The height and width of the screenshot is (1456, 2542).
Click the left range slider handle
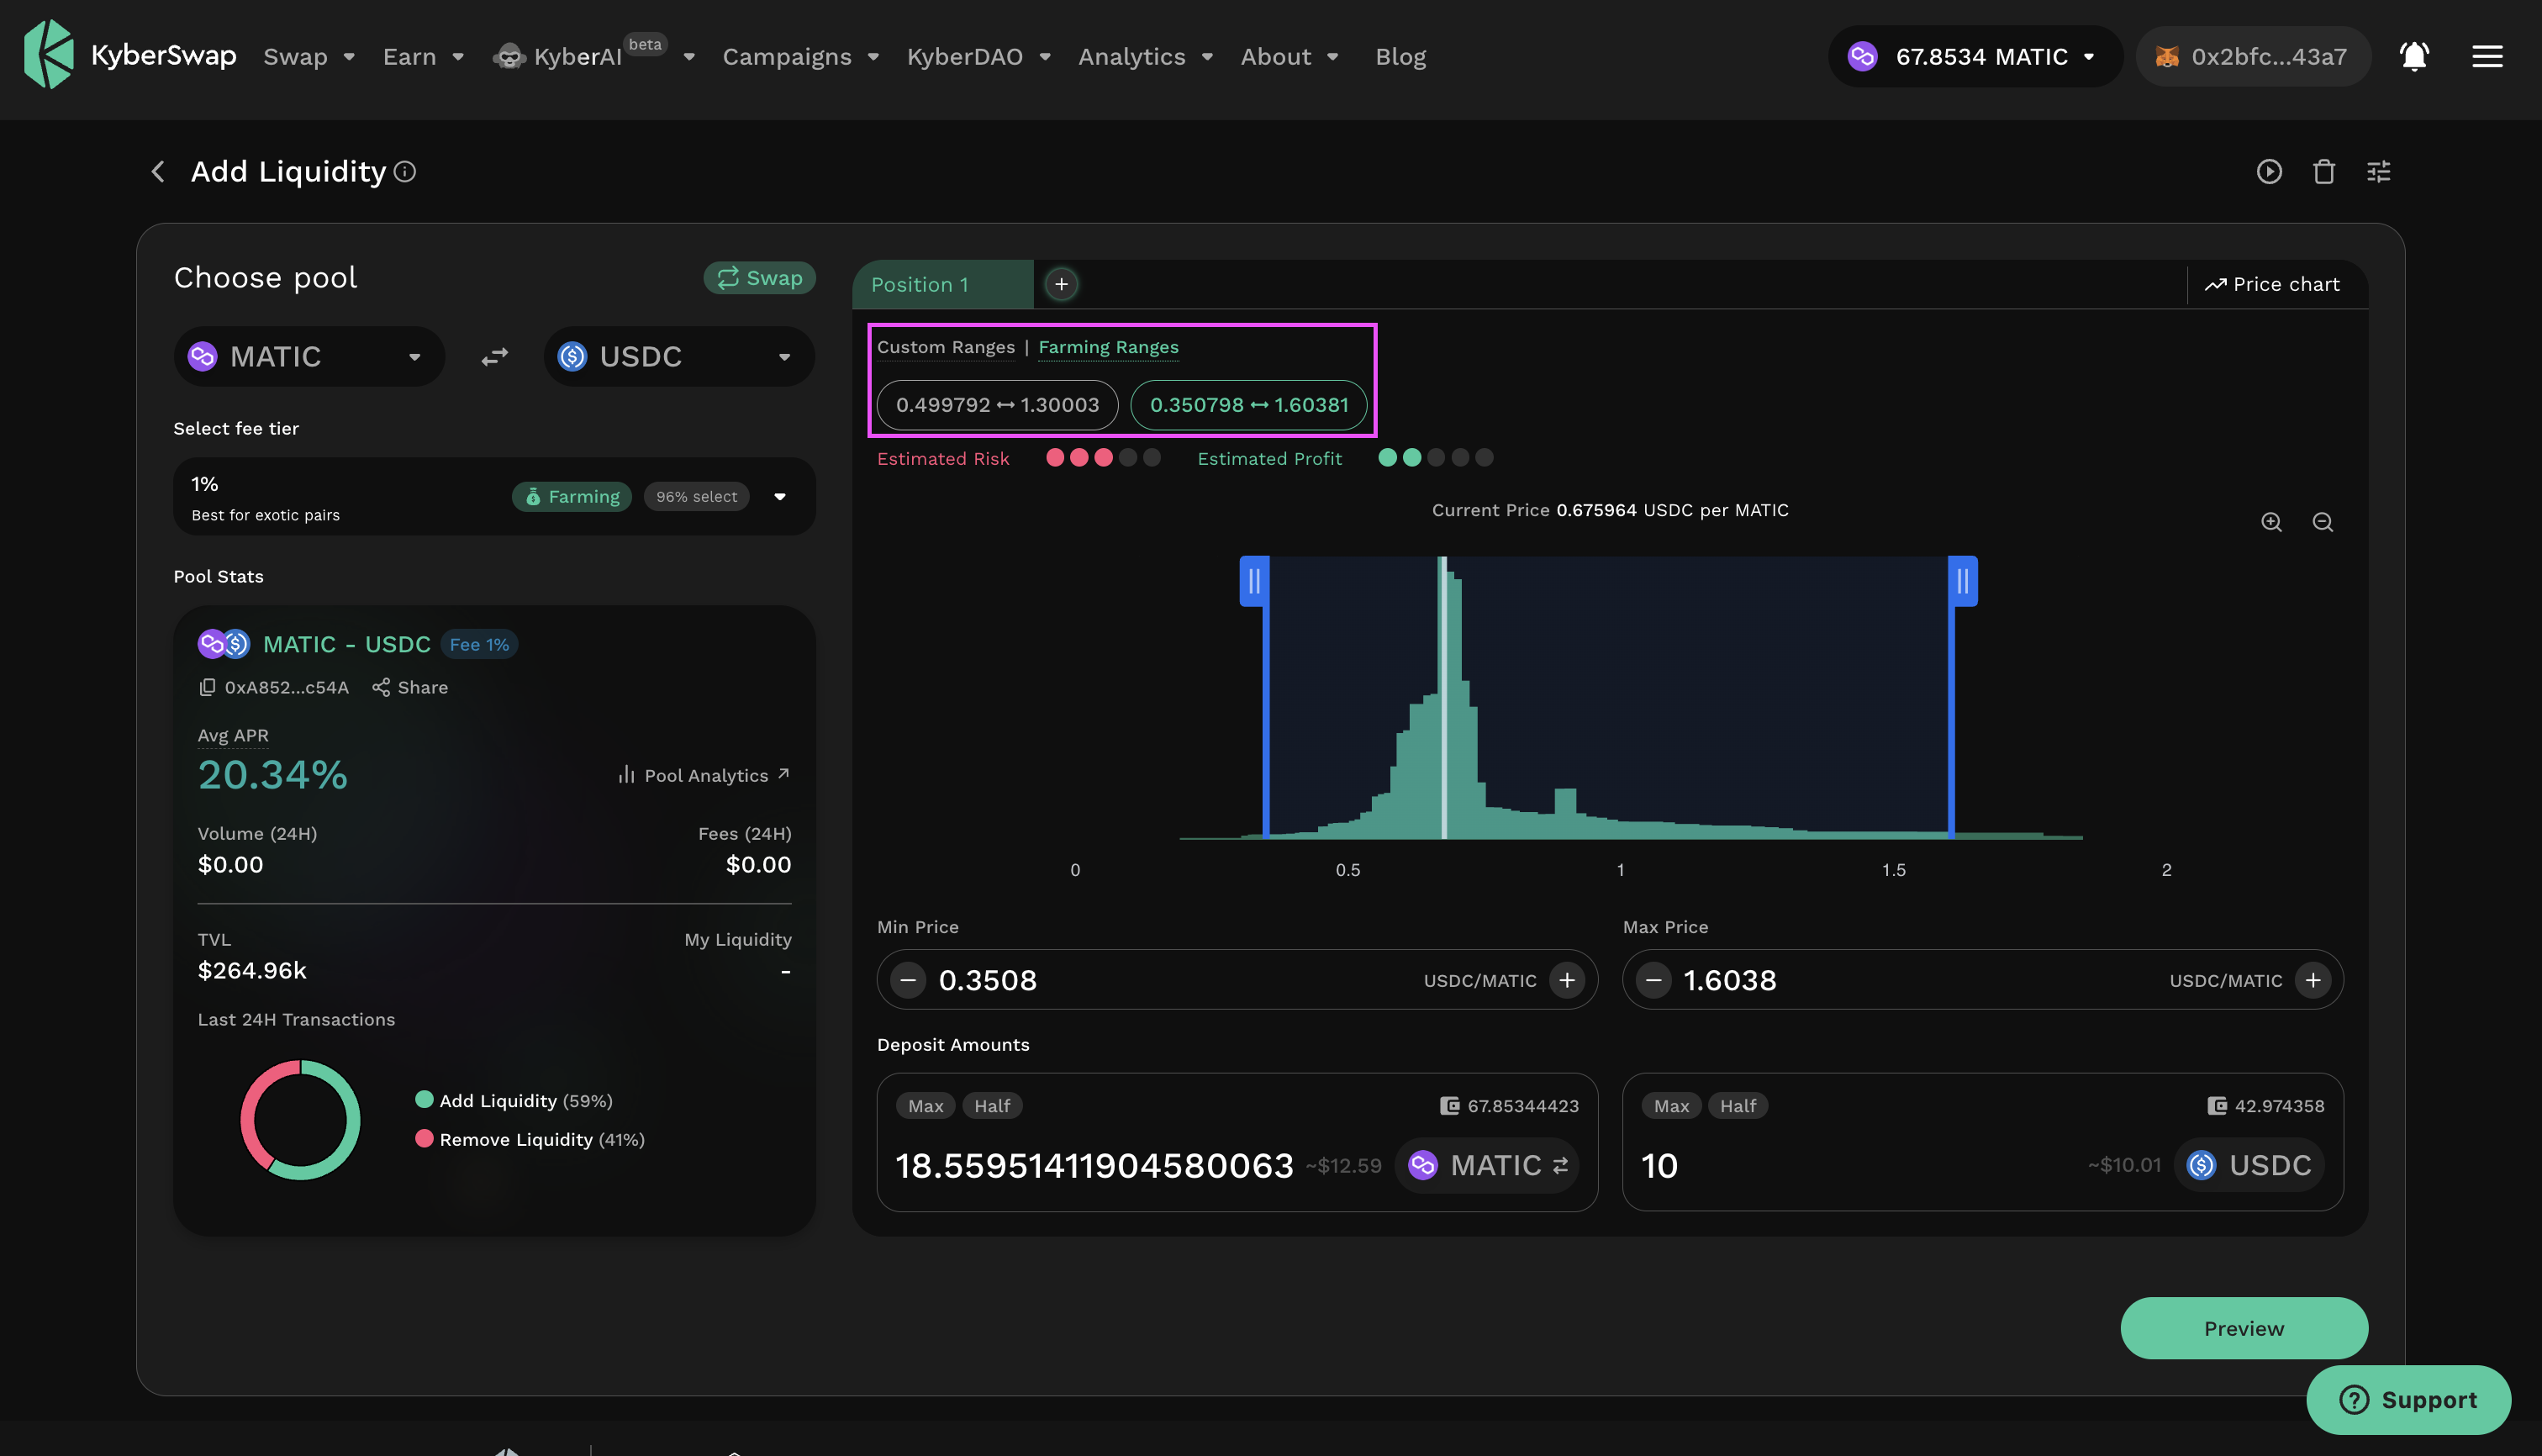click(1254, 581)
